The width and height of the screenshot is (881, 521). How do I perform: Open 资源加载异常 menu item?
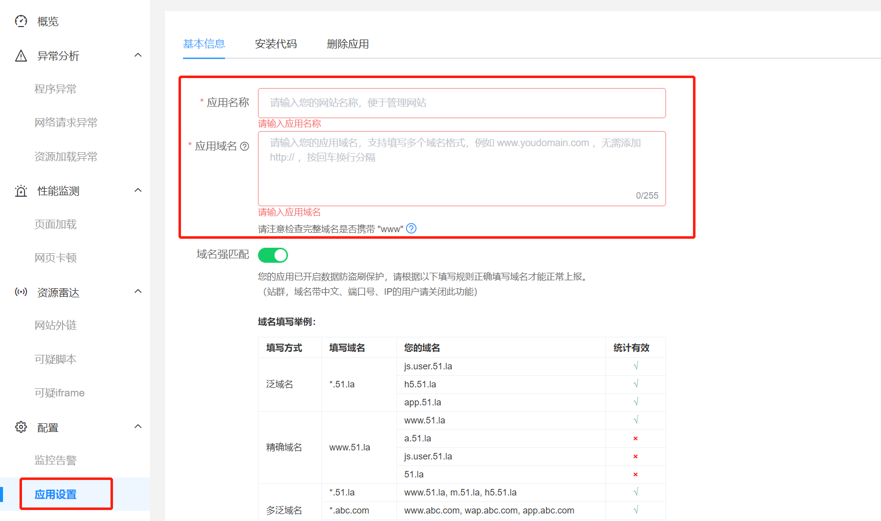[x=66, y=157]
